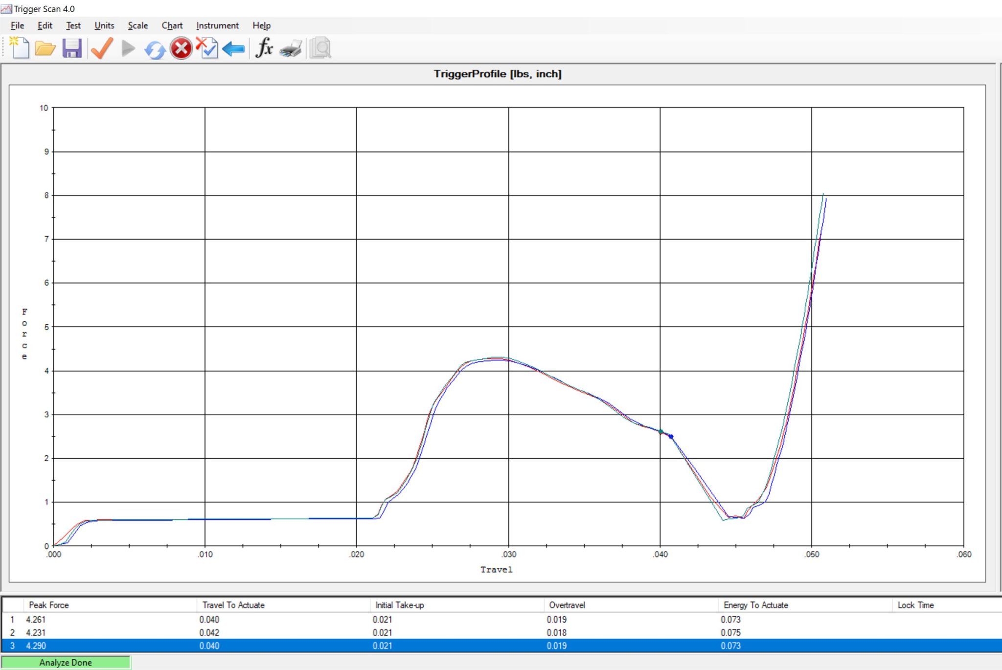Click the fx function icon
This screenshot has height=670, width=1002.
[264, 48]
